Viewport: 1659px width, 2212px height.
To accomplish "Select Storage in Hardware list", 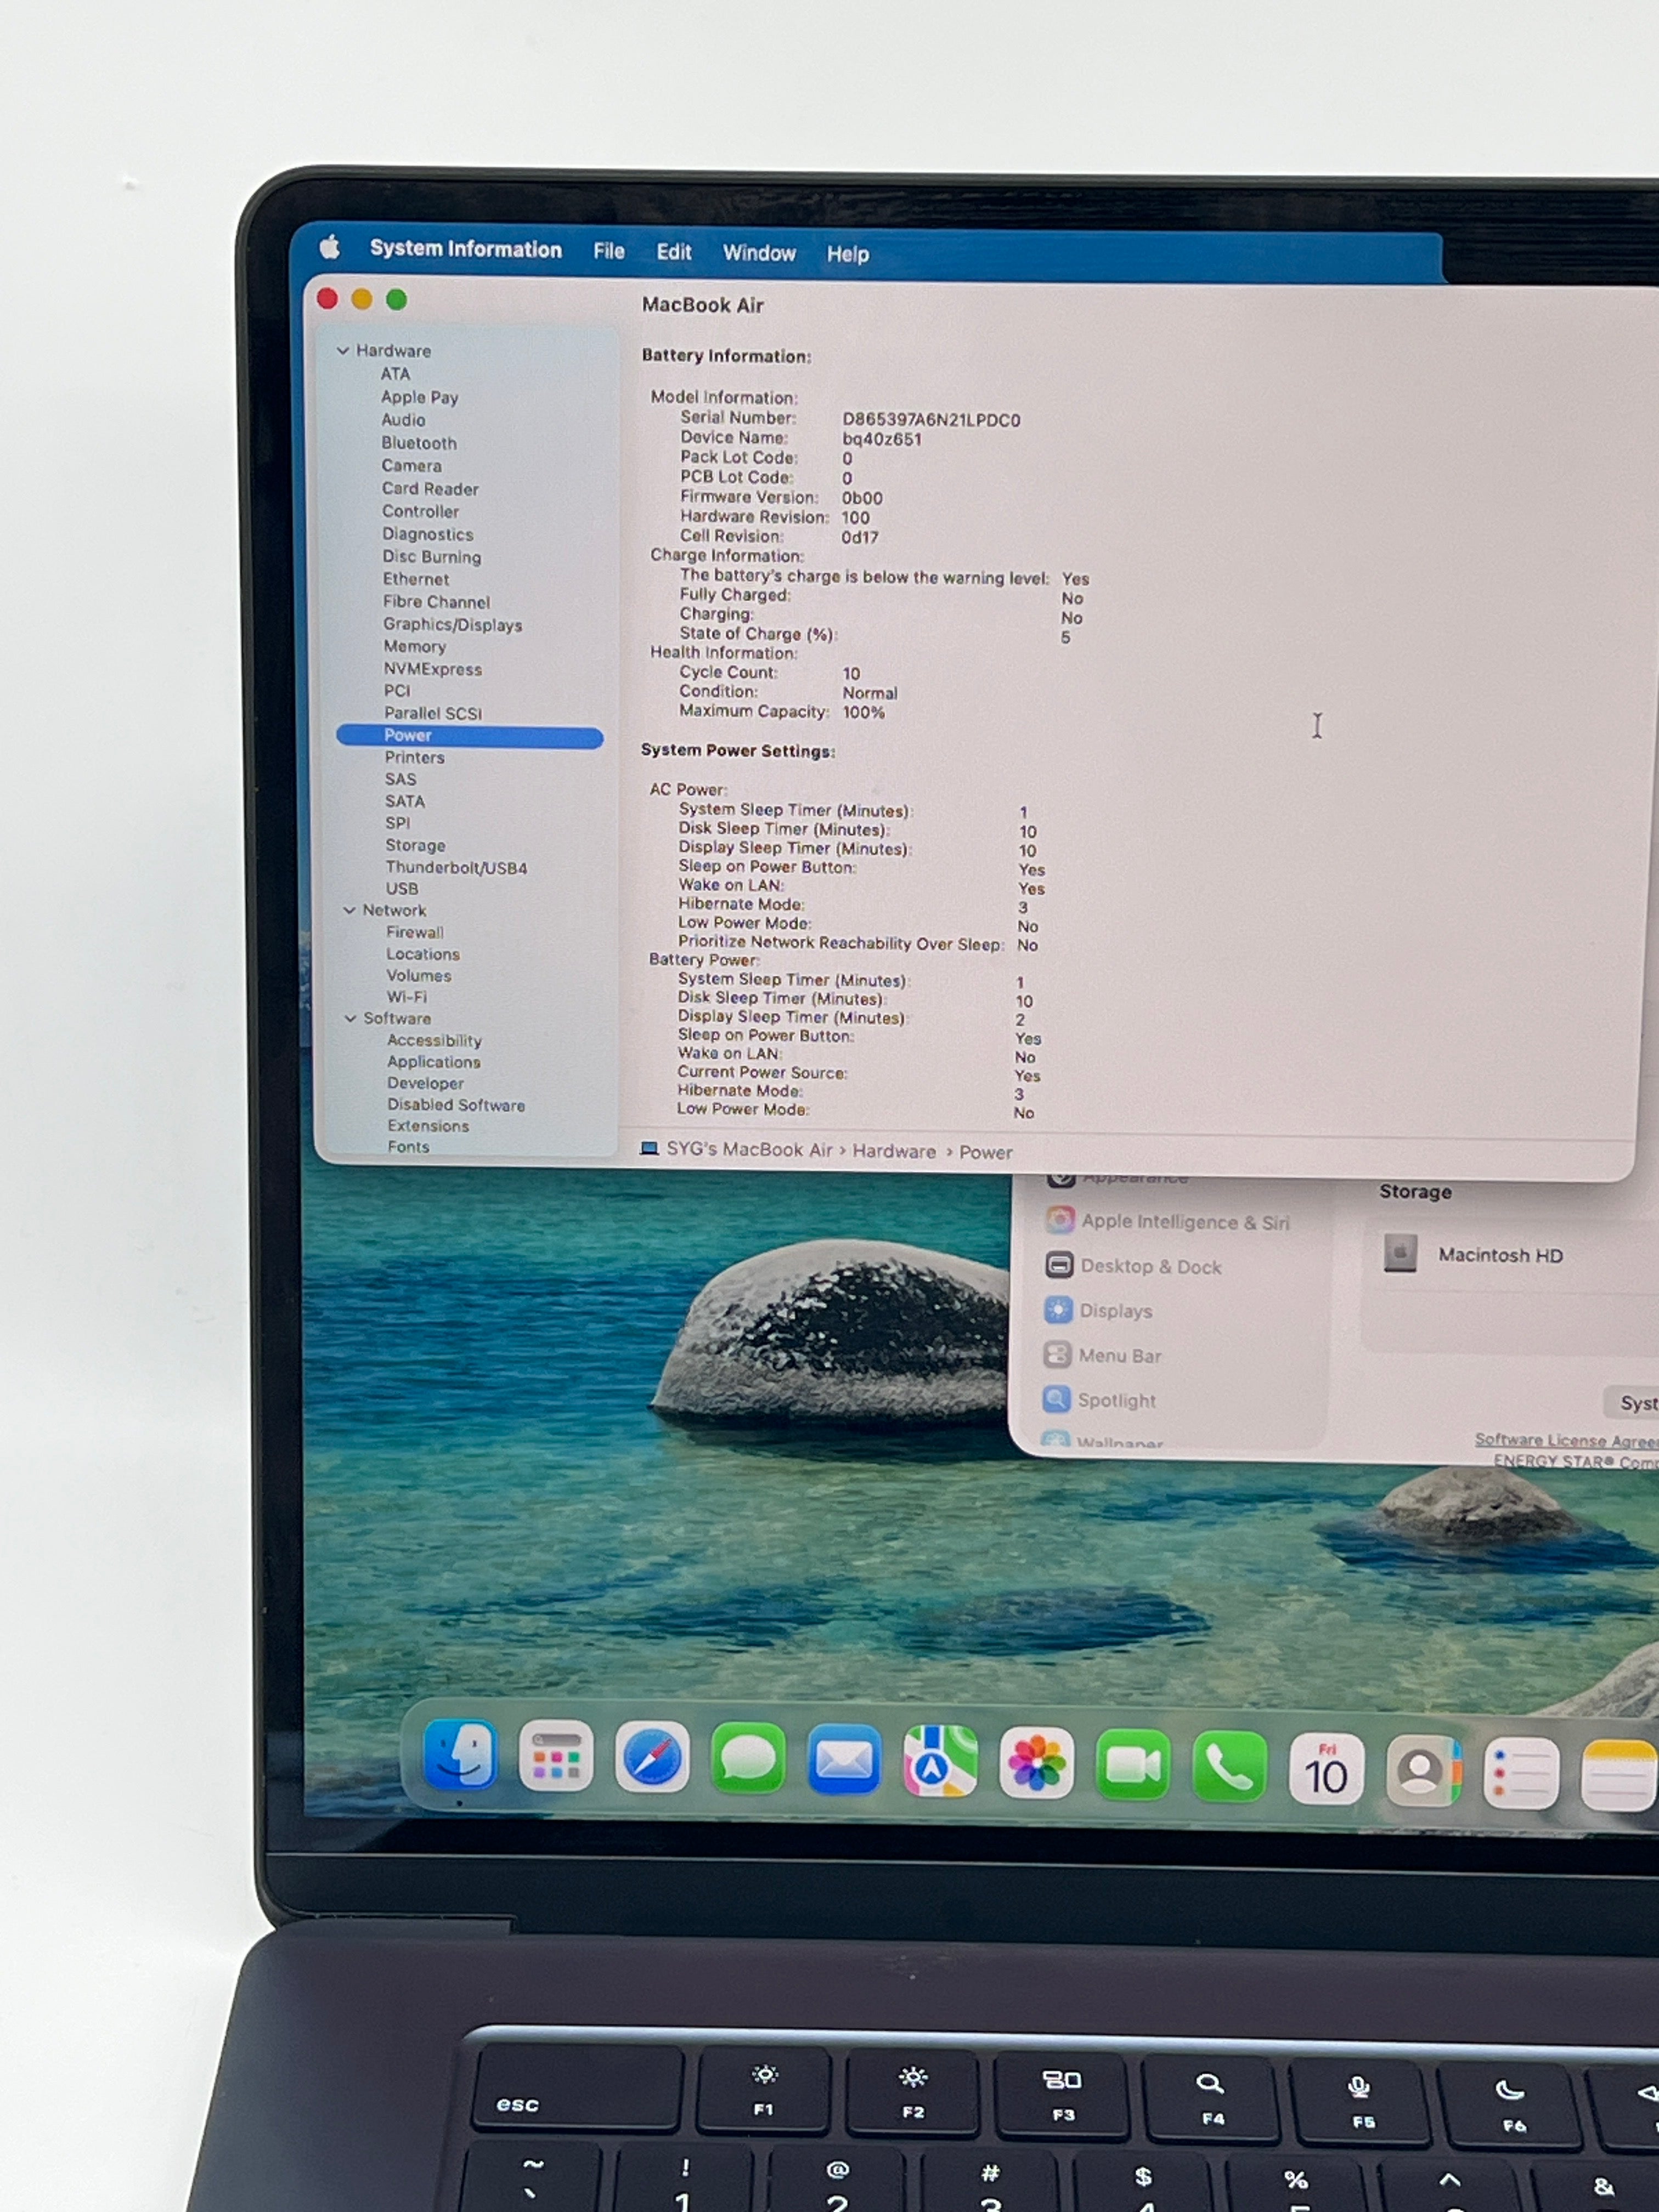I will coord(415,845).
